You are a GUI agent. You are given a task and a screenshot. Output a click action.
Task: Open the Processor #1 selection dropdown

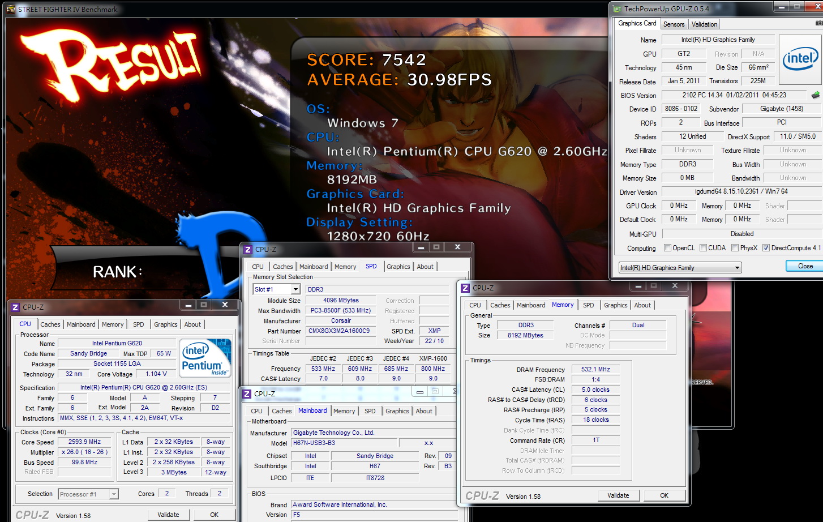[x=114, y=494]
